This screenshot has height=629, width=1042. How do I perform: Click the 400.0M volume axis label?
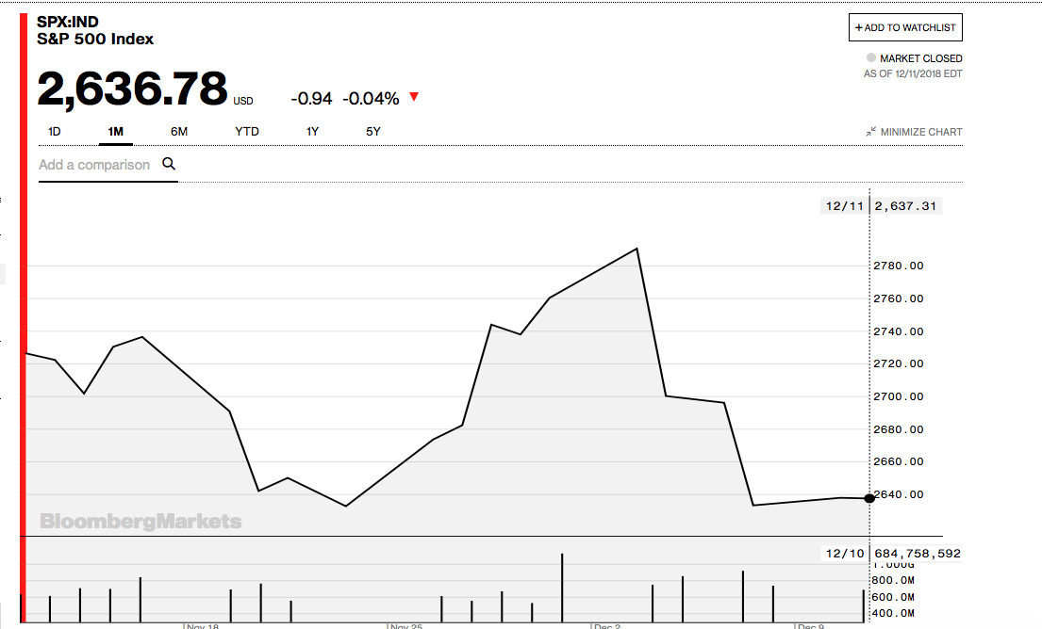tap(893, 614)
